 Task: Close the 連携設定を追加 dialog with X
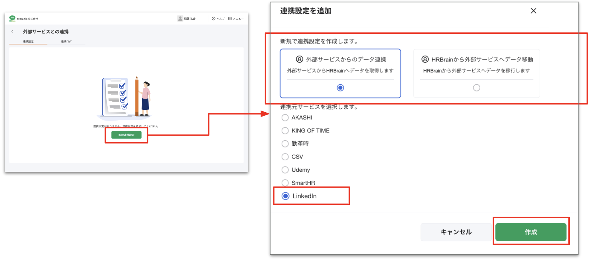tap(533, 11)
